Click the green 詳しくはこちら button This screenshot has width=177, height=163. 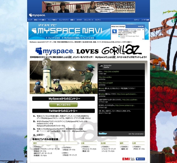click(x=63, y=105)
